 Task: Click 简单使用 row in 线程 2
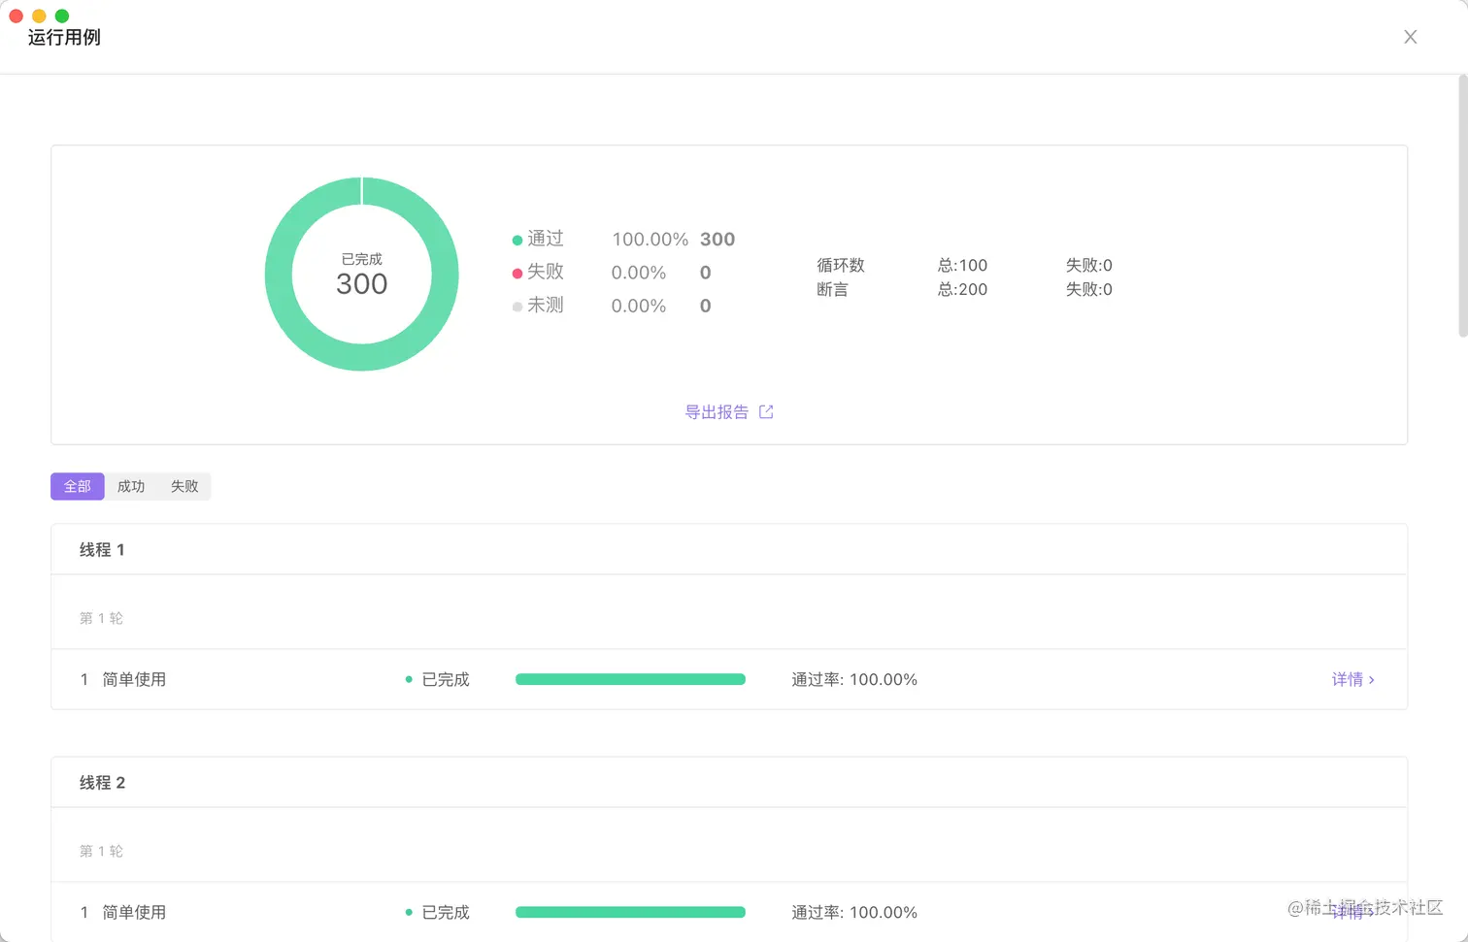pos(729,912)
